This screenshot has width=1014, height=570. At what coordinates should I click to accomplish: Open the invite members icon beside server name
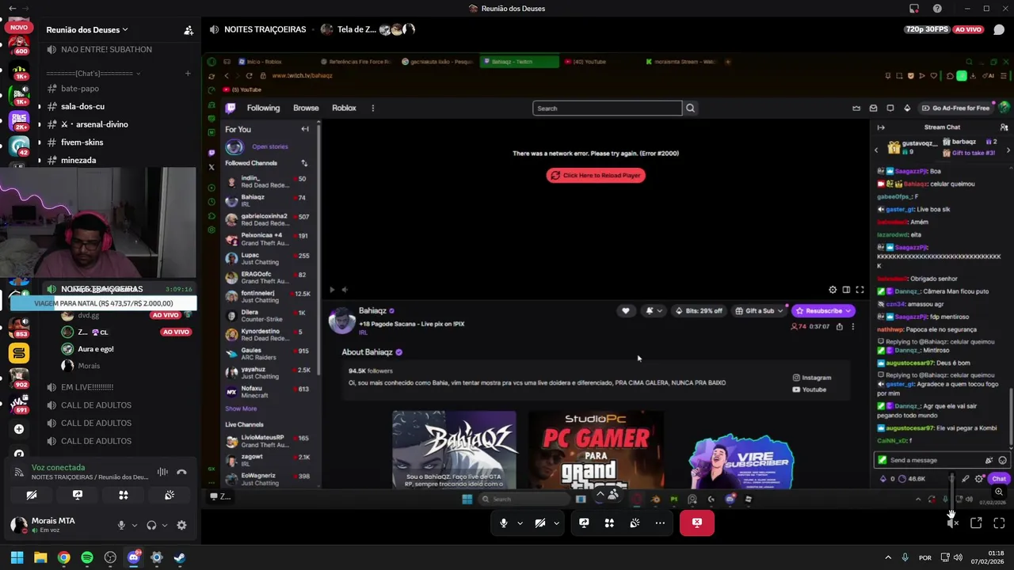189,30
